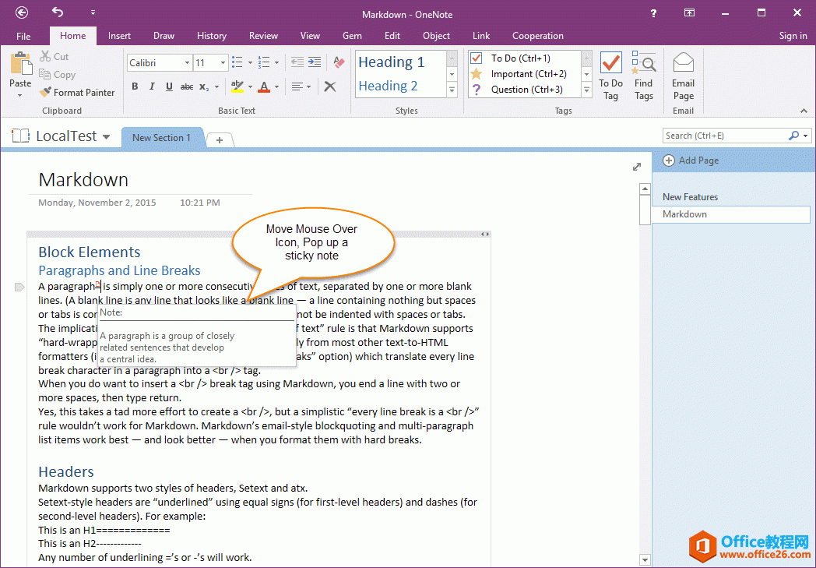Click the Format Painter brush icon
This screenshot has width=816, height=568.
click(x=45, y=93)
